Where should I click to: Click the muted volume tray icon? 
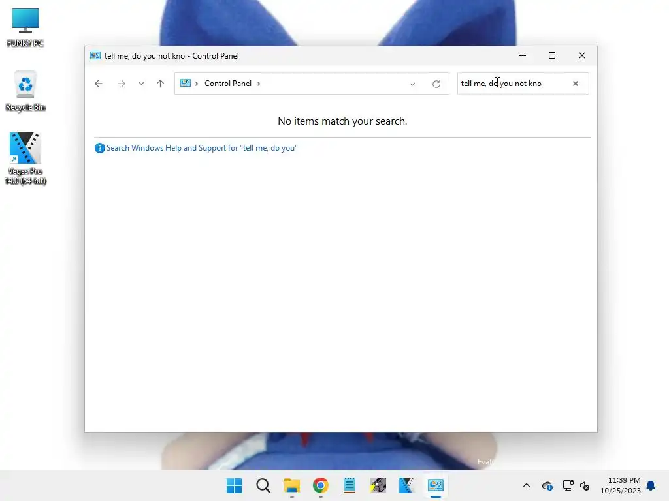pyautogui.click(x=585, y=485)
